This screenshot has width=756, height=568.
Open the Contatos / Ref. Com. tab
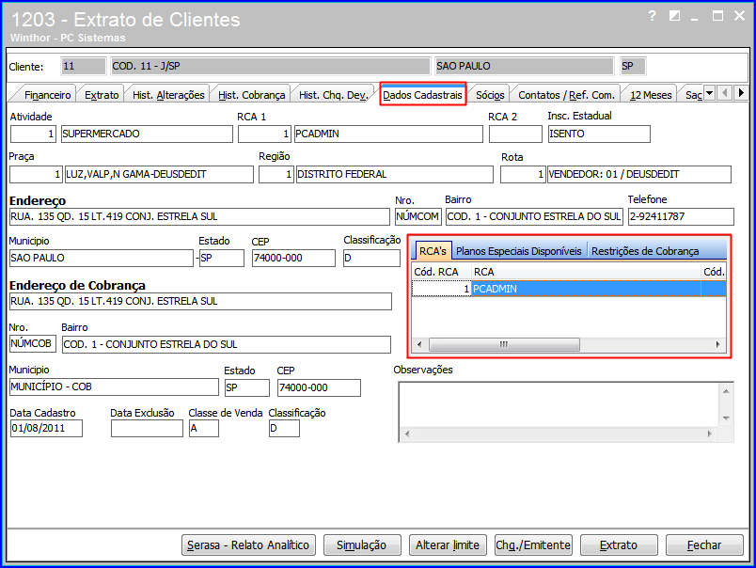[x=566, y=95]
